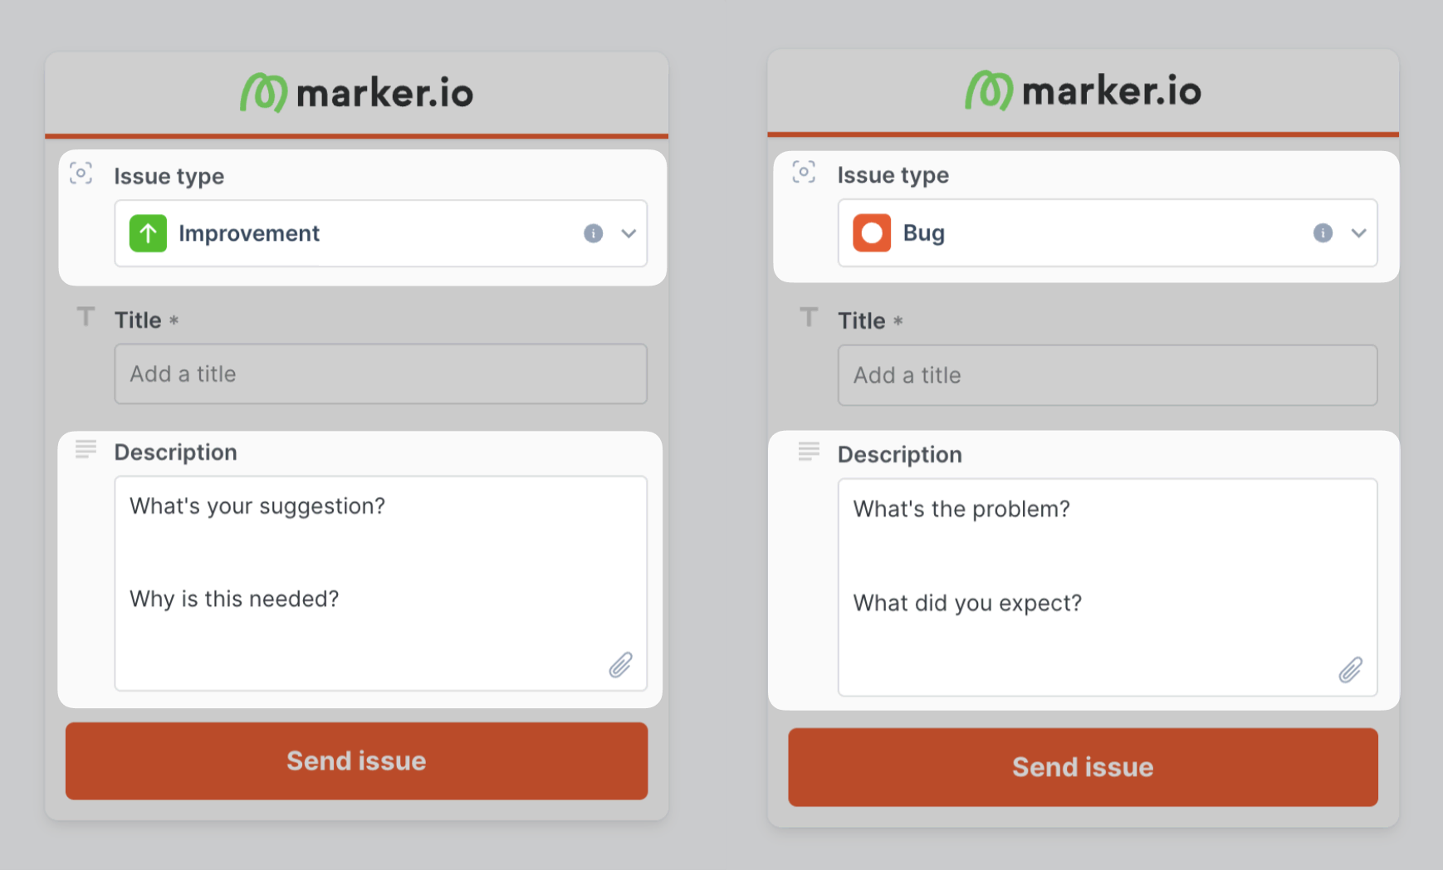The width and height of the screenshot is (1443, 870).
Task: Click the capture icon next to Issue type on Bug form
Action: [804, 173]
